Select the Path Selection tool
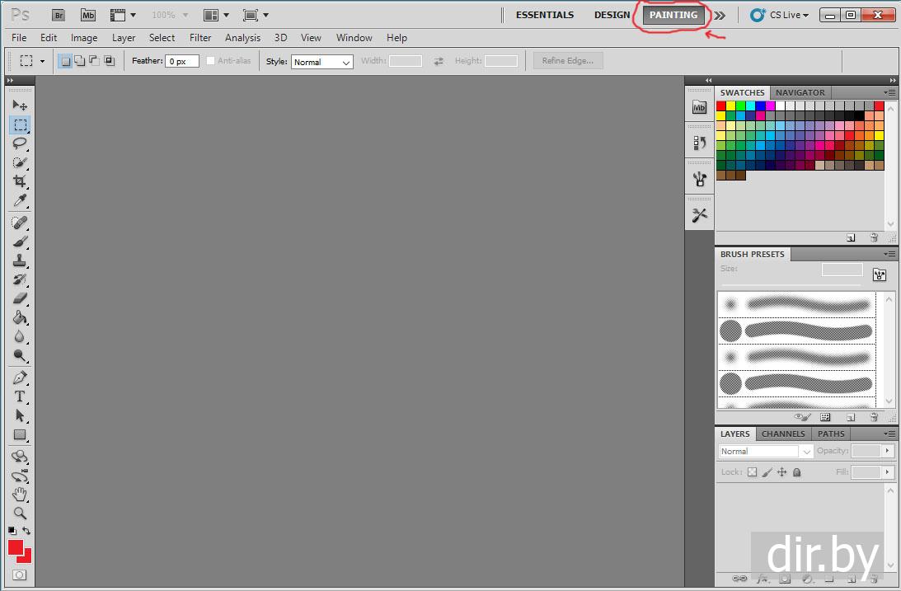Viewport: 901px width, 591px height. 20,415
